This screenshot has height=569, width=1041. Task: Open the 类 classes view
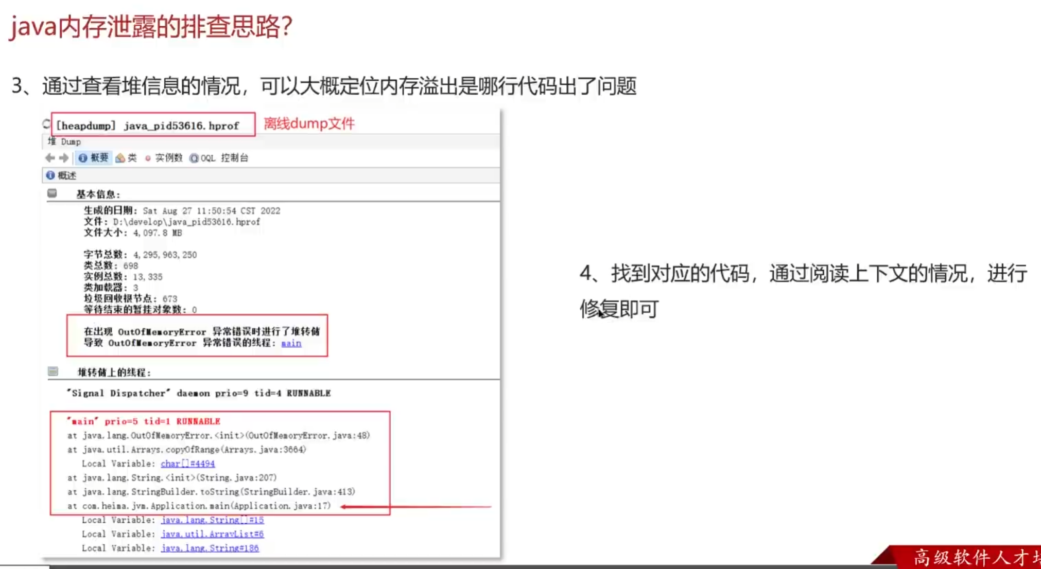(x=127, y=158)
